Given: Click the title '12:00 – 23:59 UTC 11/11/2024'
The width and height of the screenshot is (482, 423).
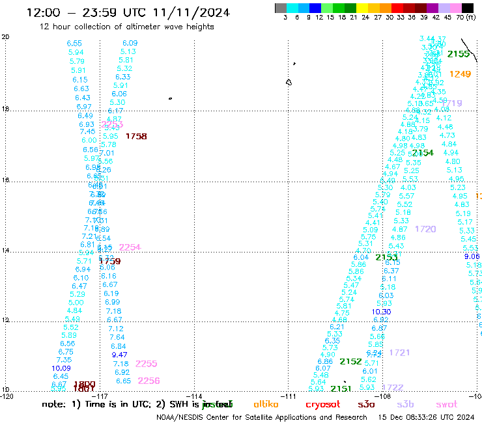Looking at the screenshot, I should tap(128, 13).
